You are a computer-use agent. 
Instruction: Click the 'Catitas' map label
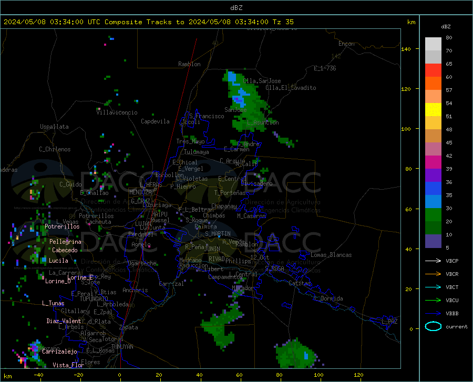pyautogui.click(x=300, y=283)
